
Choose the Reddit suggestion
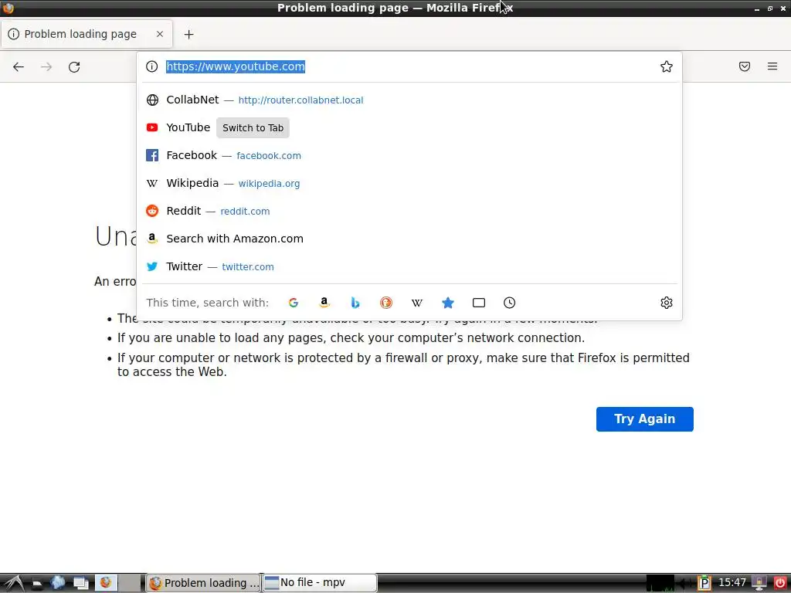click(x=409, y=211)
